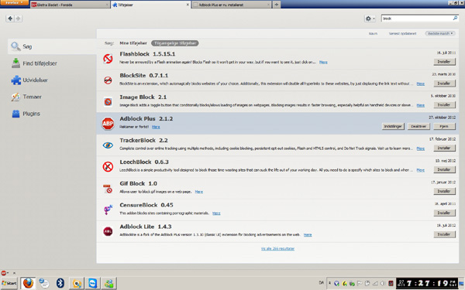Click the Bluetooth icon in taskbar
This screenshot has width=465, height=290.
pyautogui.click(x=60, y=283)
